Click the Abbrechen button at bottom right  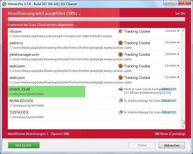point(172,145)
